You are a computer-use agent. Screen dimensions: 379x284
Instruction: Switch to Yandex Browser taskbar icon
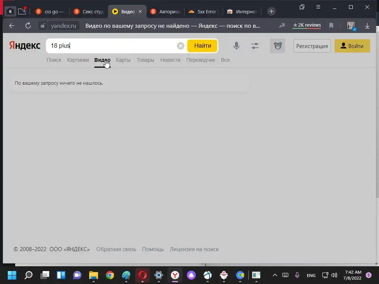point(175,275)
